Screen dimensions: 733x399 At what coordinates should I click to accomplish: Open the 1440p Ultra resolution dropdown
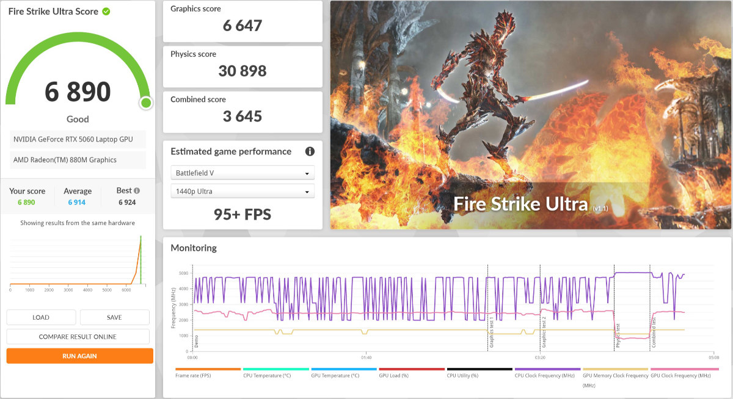coord(243,191)
